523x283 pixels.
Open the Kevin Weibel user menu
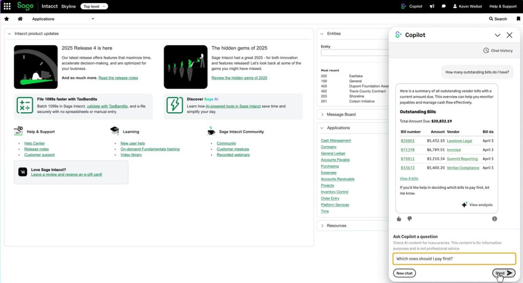click(x=467, y=6)
